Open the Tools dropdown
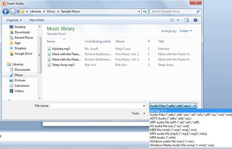 [138, 113]
